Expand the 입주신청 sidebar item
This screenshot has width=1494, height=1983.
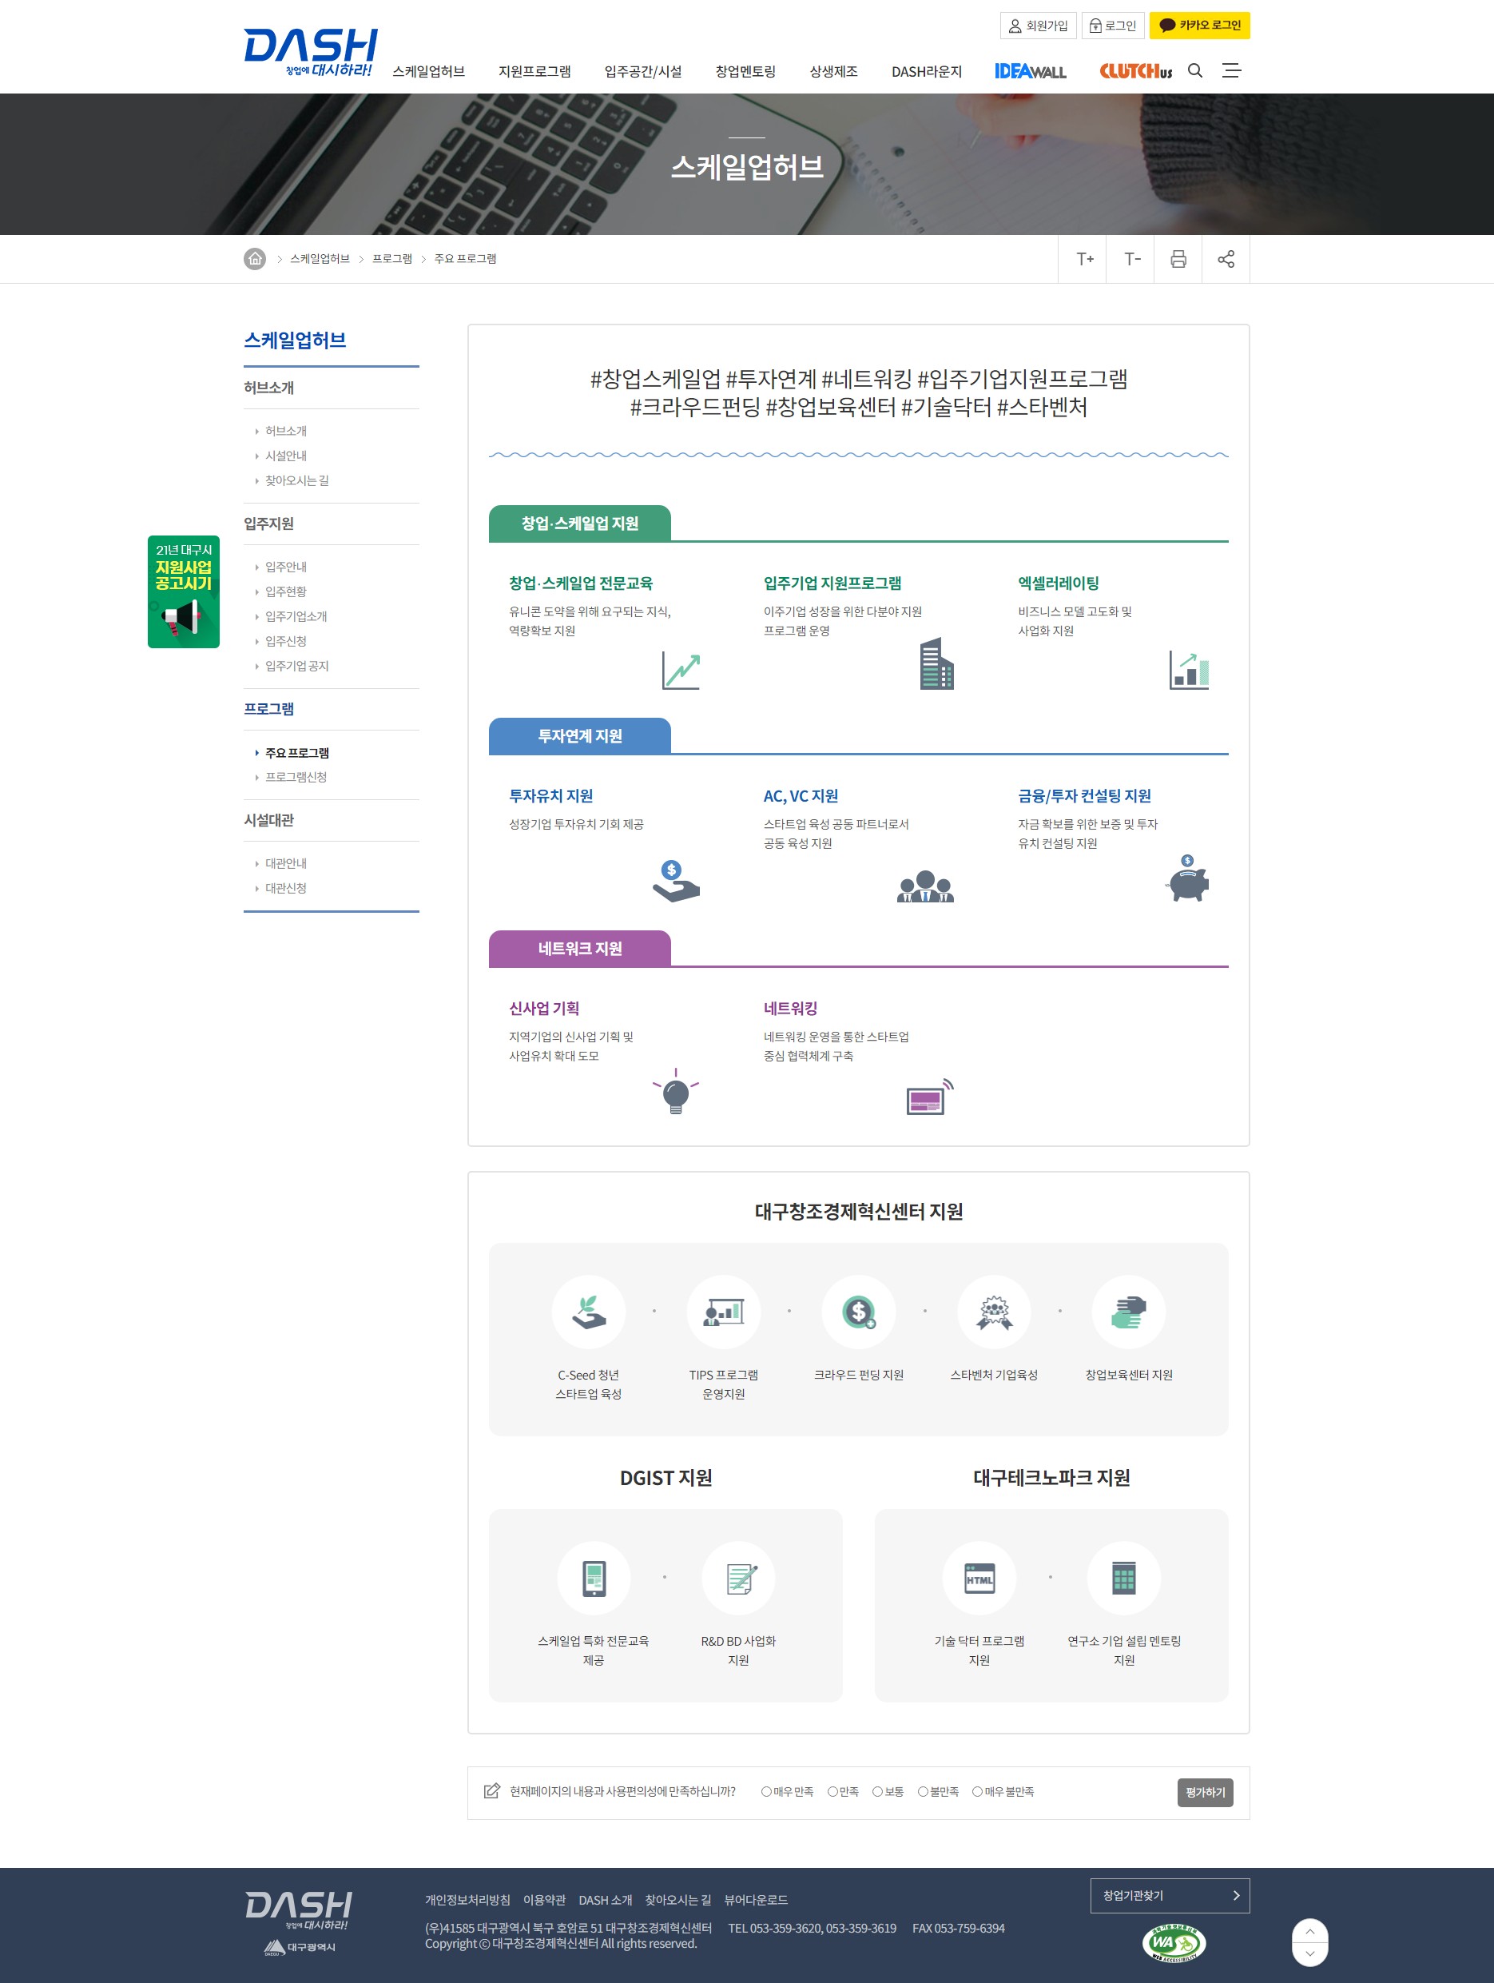287,641
